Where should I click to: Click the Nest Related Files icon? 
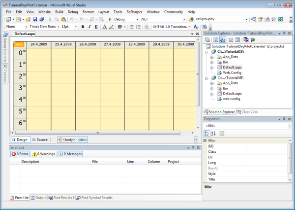[x=223, y=40]
